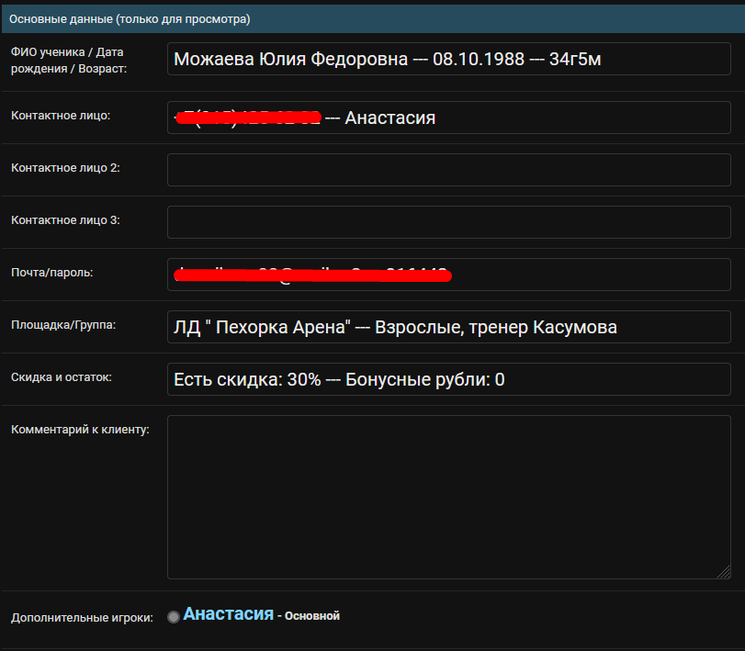Image resolution: width=745 pixels, height=651 pixels.
Task: Click the Основные данные panel header
Action: point(129,18)
